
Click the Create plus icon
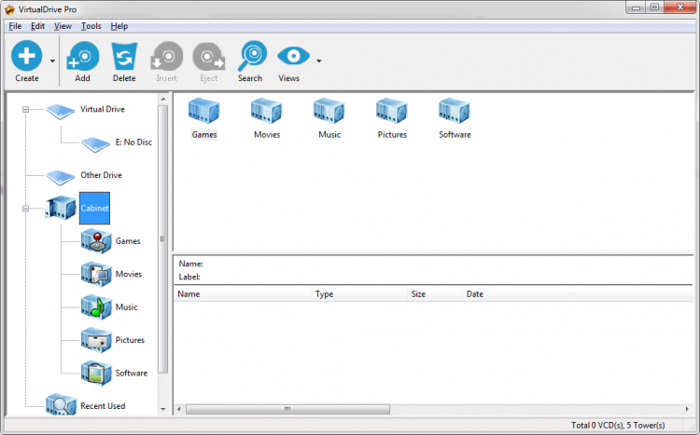(x=27, y=56)
